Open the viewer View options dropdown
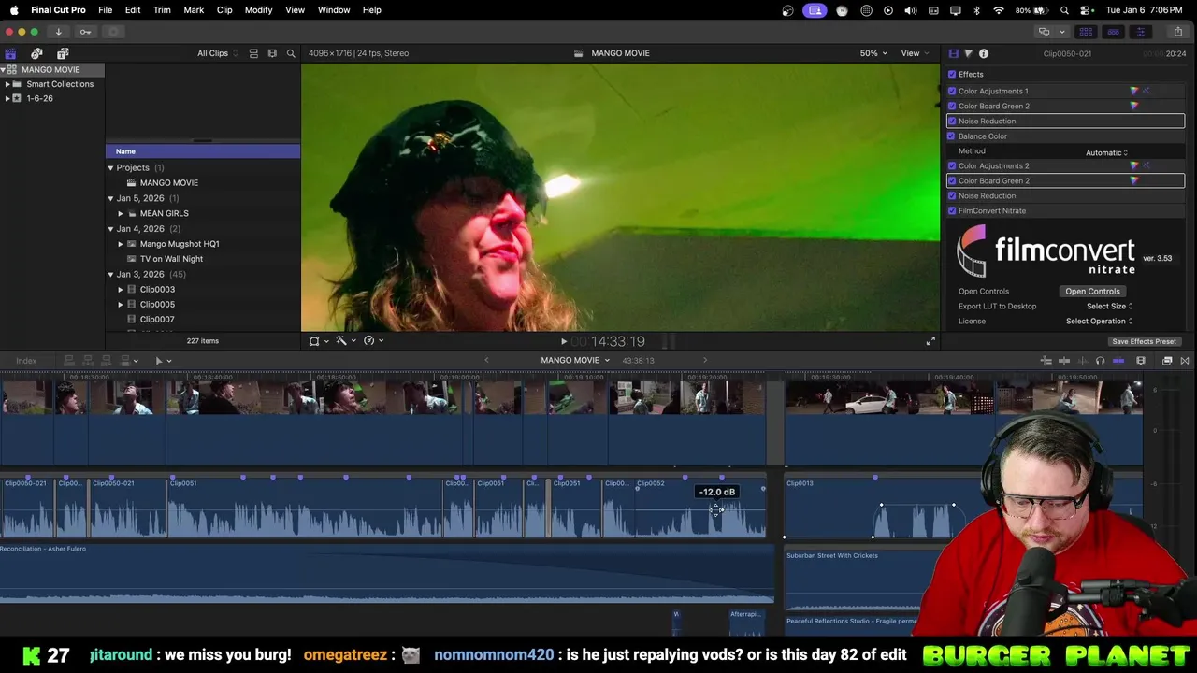This screenshot has width=1197, height=673. click(x=915, y=53)
